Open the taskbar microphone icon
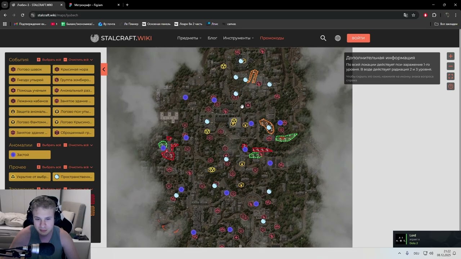461x259 pixels. (x=407, y=253)
